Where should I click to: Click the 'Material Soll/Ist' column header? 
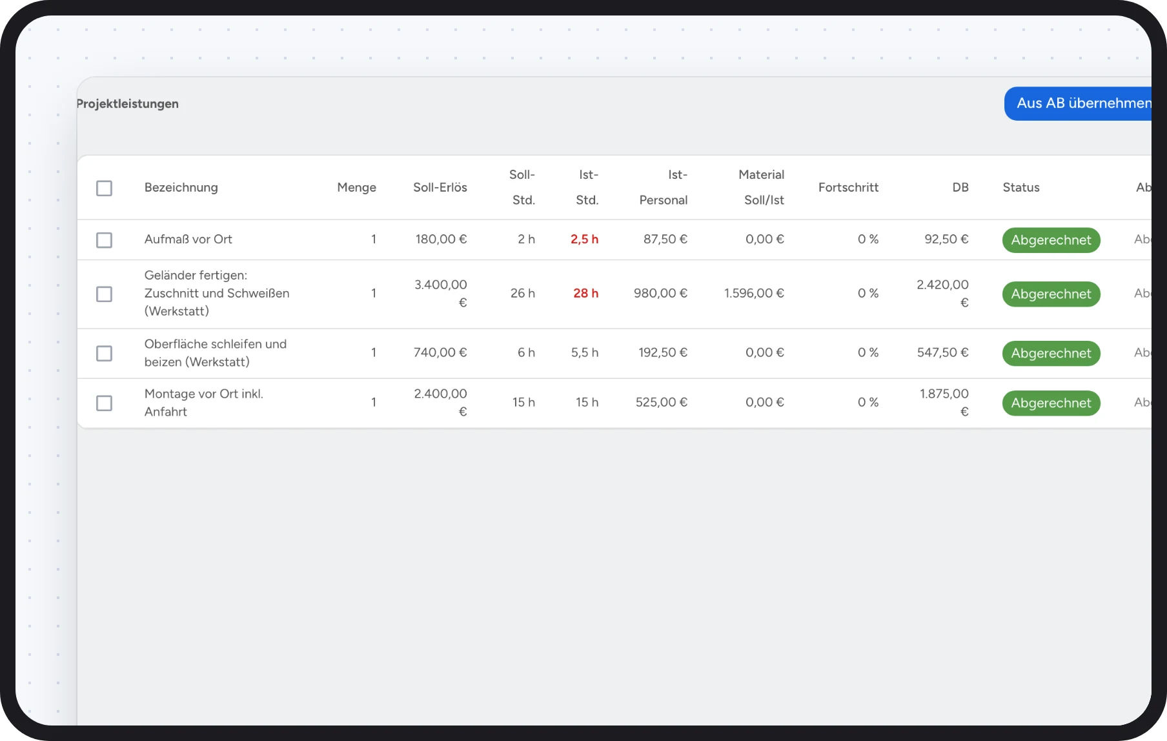762,187
